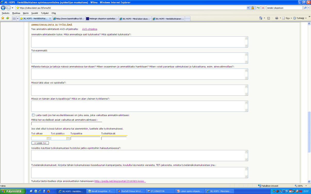Screen dimensions: 311x194
Task: Open the Näytä menu
Action: [26, 13]
